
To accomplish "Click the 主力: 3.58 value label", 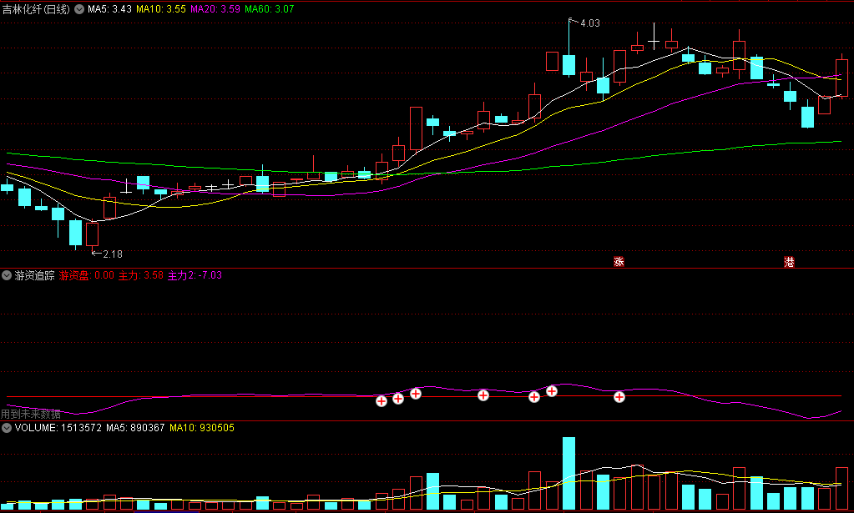I will coord(141,275).
